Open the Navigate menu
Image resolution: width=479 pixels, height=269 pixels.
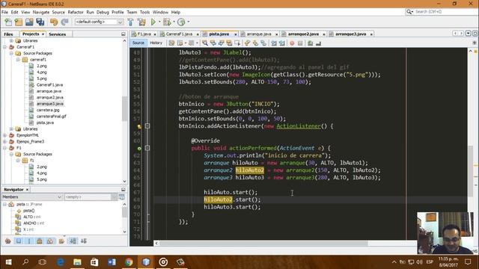[x=41, y=12]
